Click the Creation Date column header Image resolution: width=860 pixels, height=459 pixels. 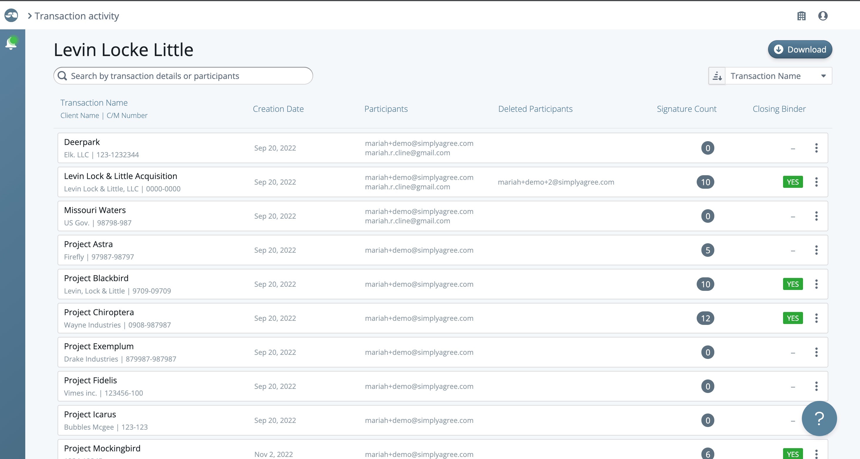278,109
